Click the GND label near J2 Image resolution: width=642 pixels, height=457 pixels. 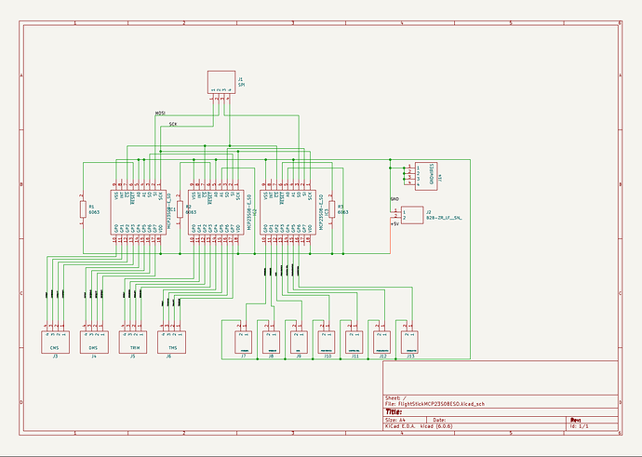[x=395, y=199]
